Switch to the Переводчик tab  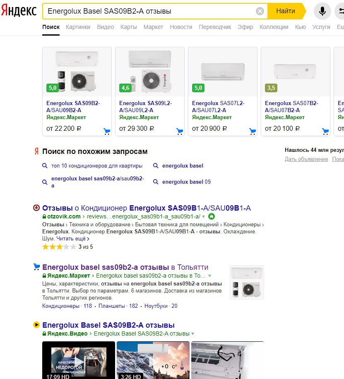pos(215,27)
